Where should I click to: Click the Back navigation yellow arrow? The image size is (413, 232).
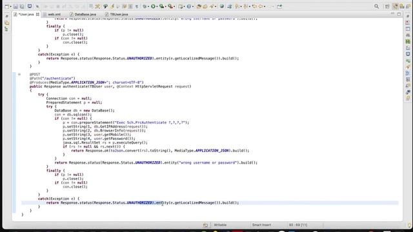coord(254,6)
